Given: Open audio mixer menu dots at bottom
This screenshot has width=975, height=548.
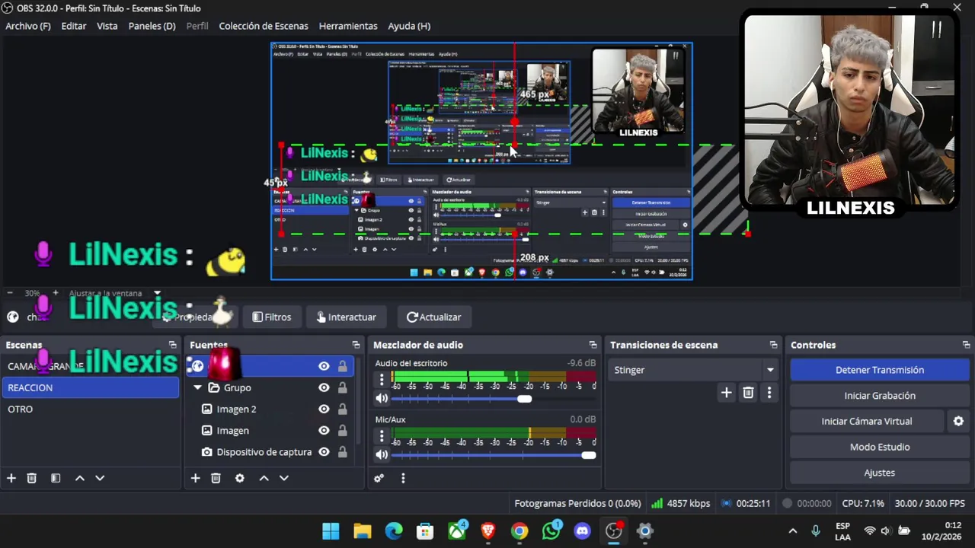Looking at the screenshot, I should (x=403, y=478).
